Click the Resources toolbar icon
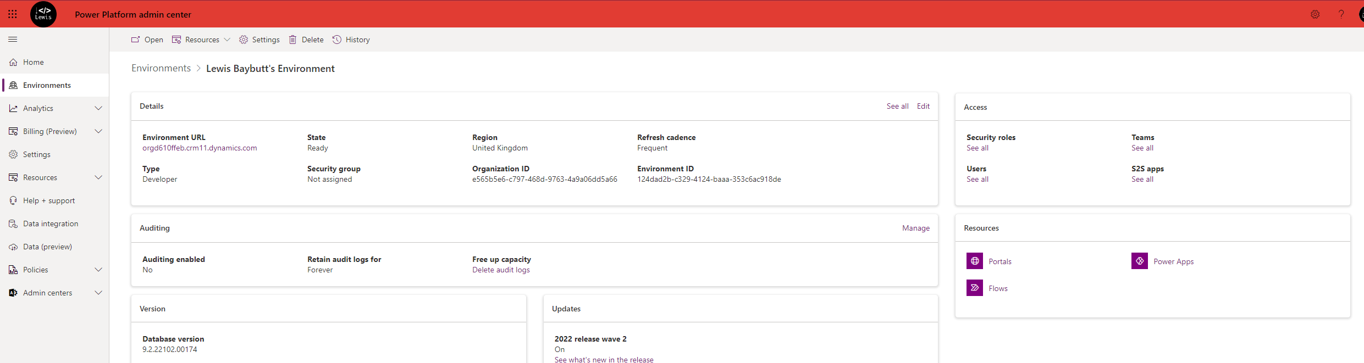 pos(176,40)
